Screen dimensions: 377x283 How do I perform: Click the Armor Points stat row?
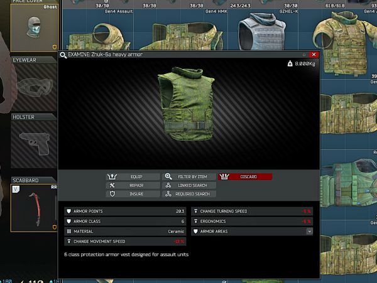point(126,211)
